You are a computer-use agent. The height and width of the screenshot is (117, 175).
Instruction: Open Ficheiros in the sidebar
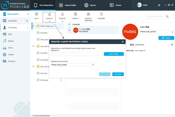[15, 61]
